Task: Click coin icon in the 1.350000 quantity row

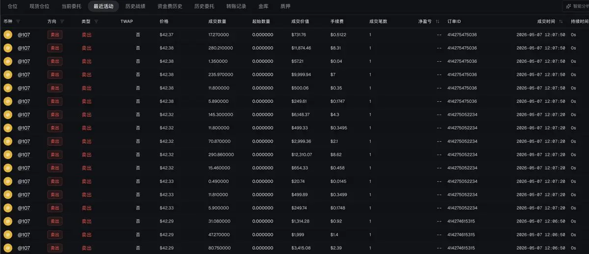Action: [8, 61]
